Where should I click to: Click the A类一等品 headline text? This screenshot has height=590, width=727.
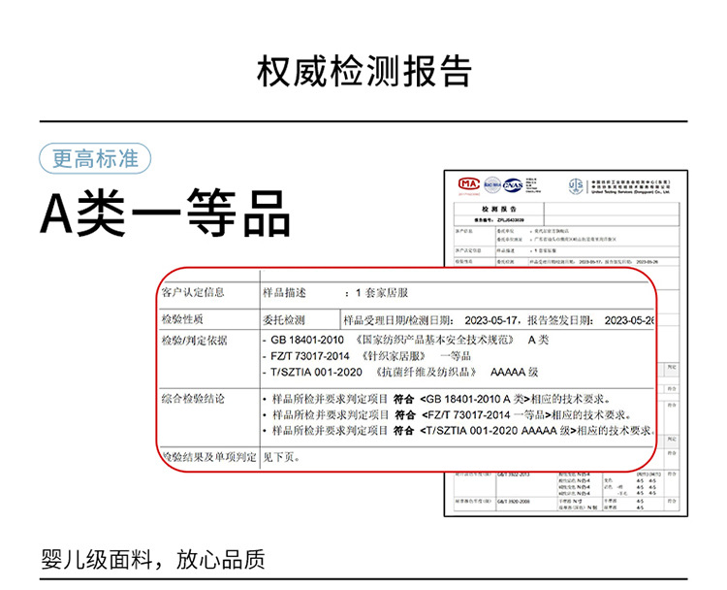click(166, 213)
